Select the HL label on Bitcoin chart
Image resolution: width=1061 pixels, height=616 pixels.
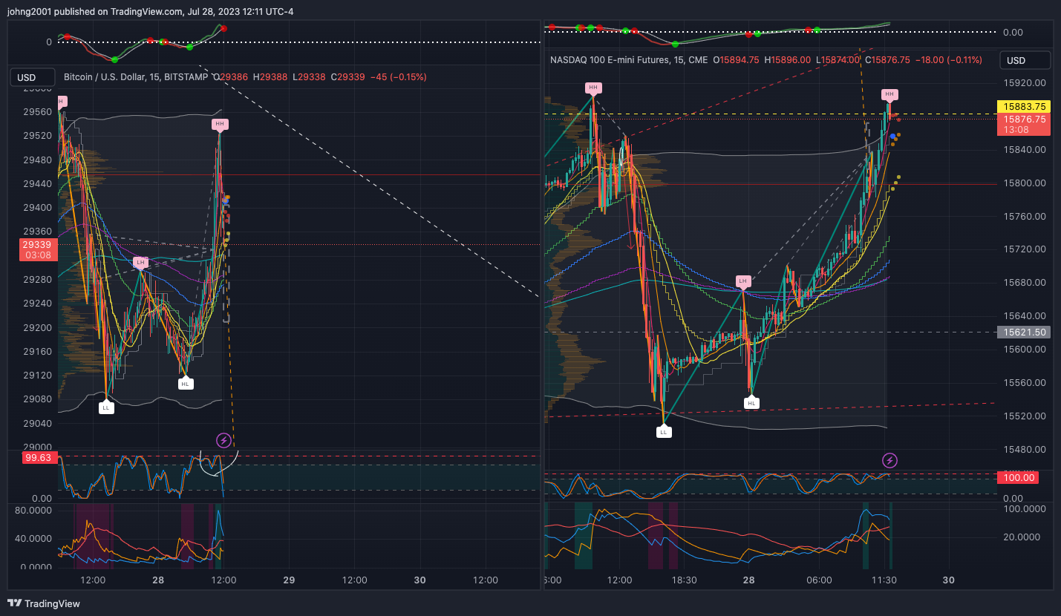[x=186, y=384]
